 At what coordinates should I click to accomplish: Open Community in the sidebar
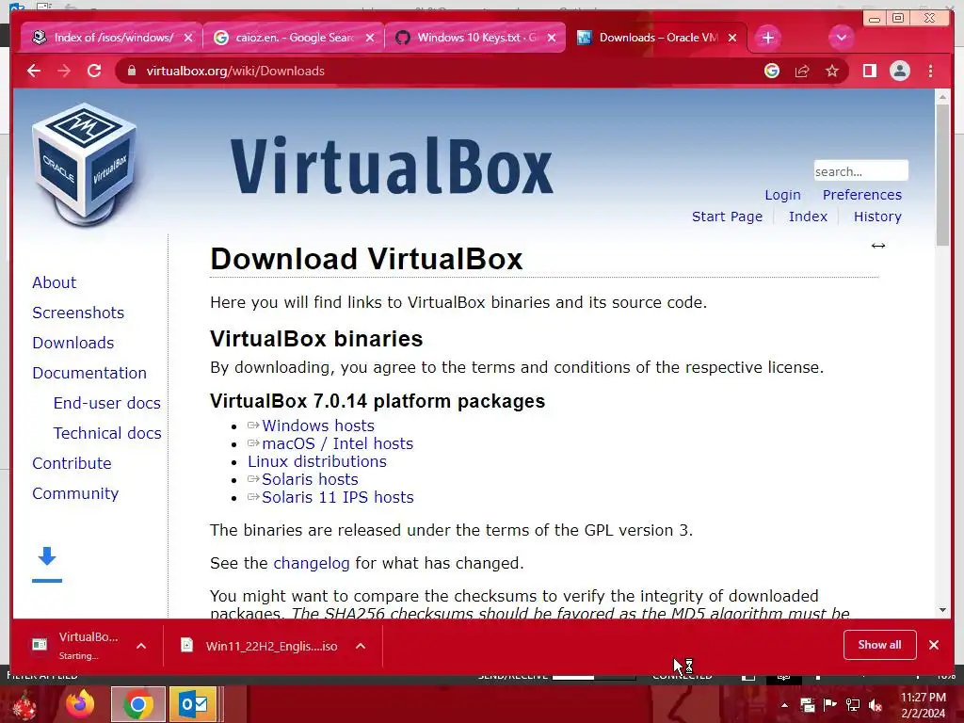point(75,493)
